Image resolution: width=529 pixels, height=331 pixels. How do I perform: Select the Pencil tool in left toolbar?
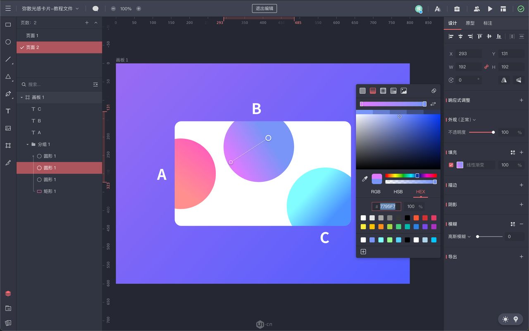8,163
